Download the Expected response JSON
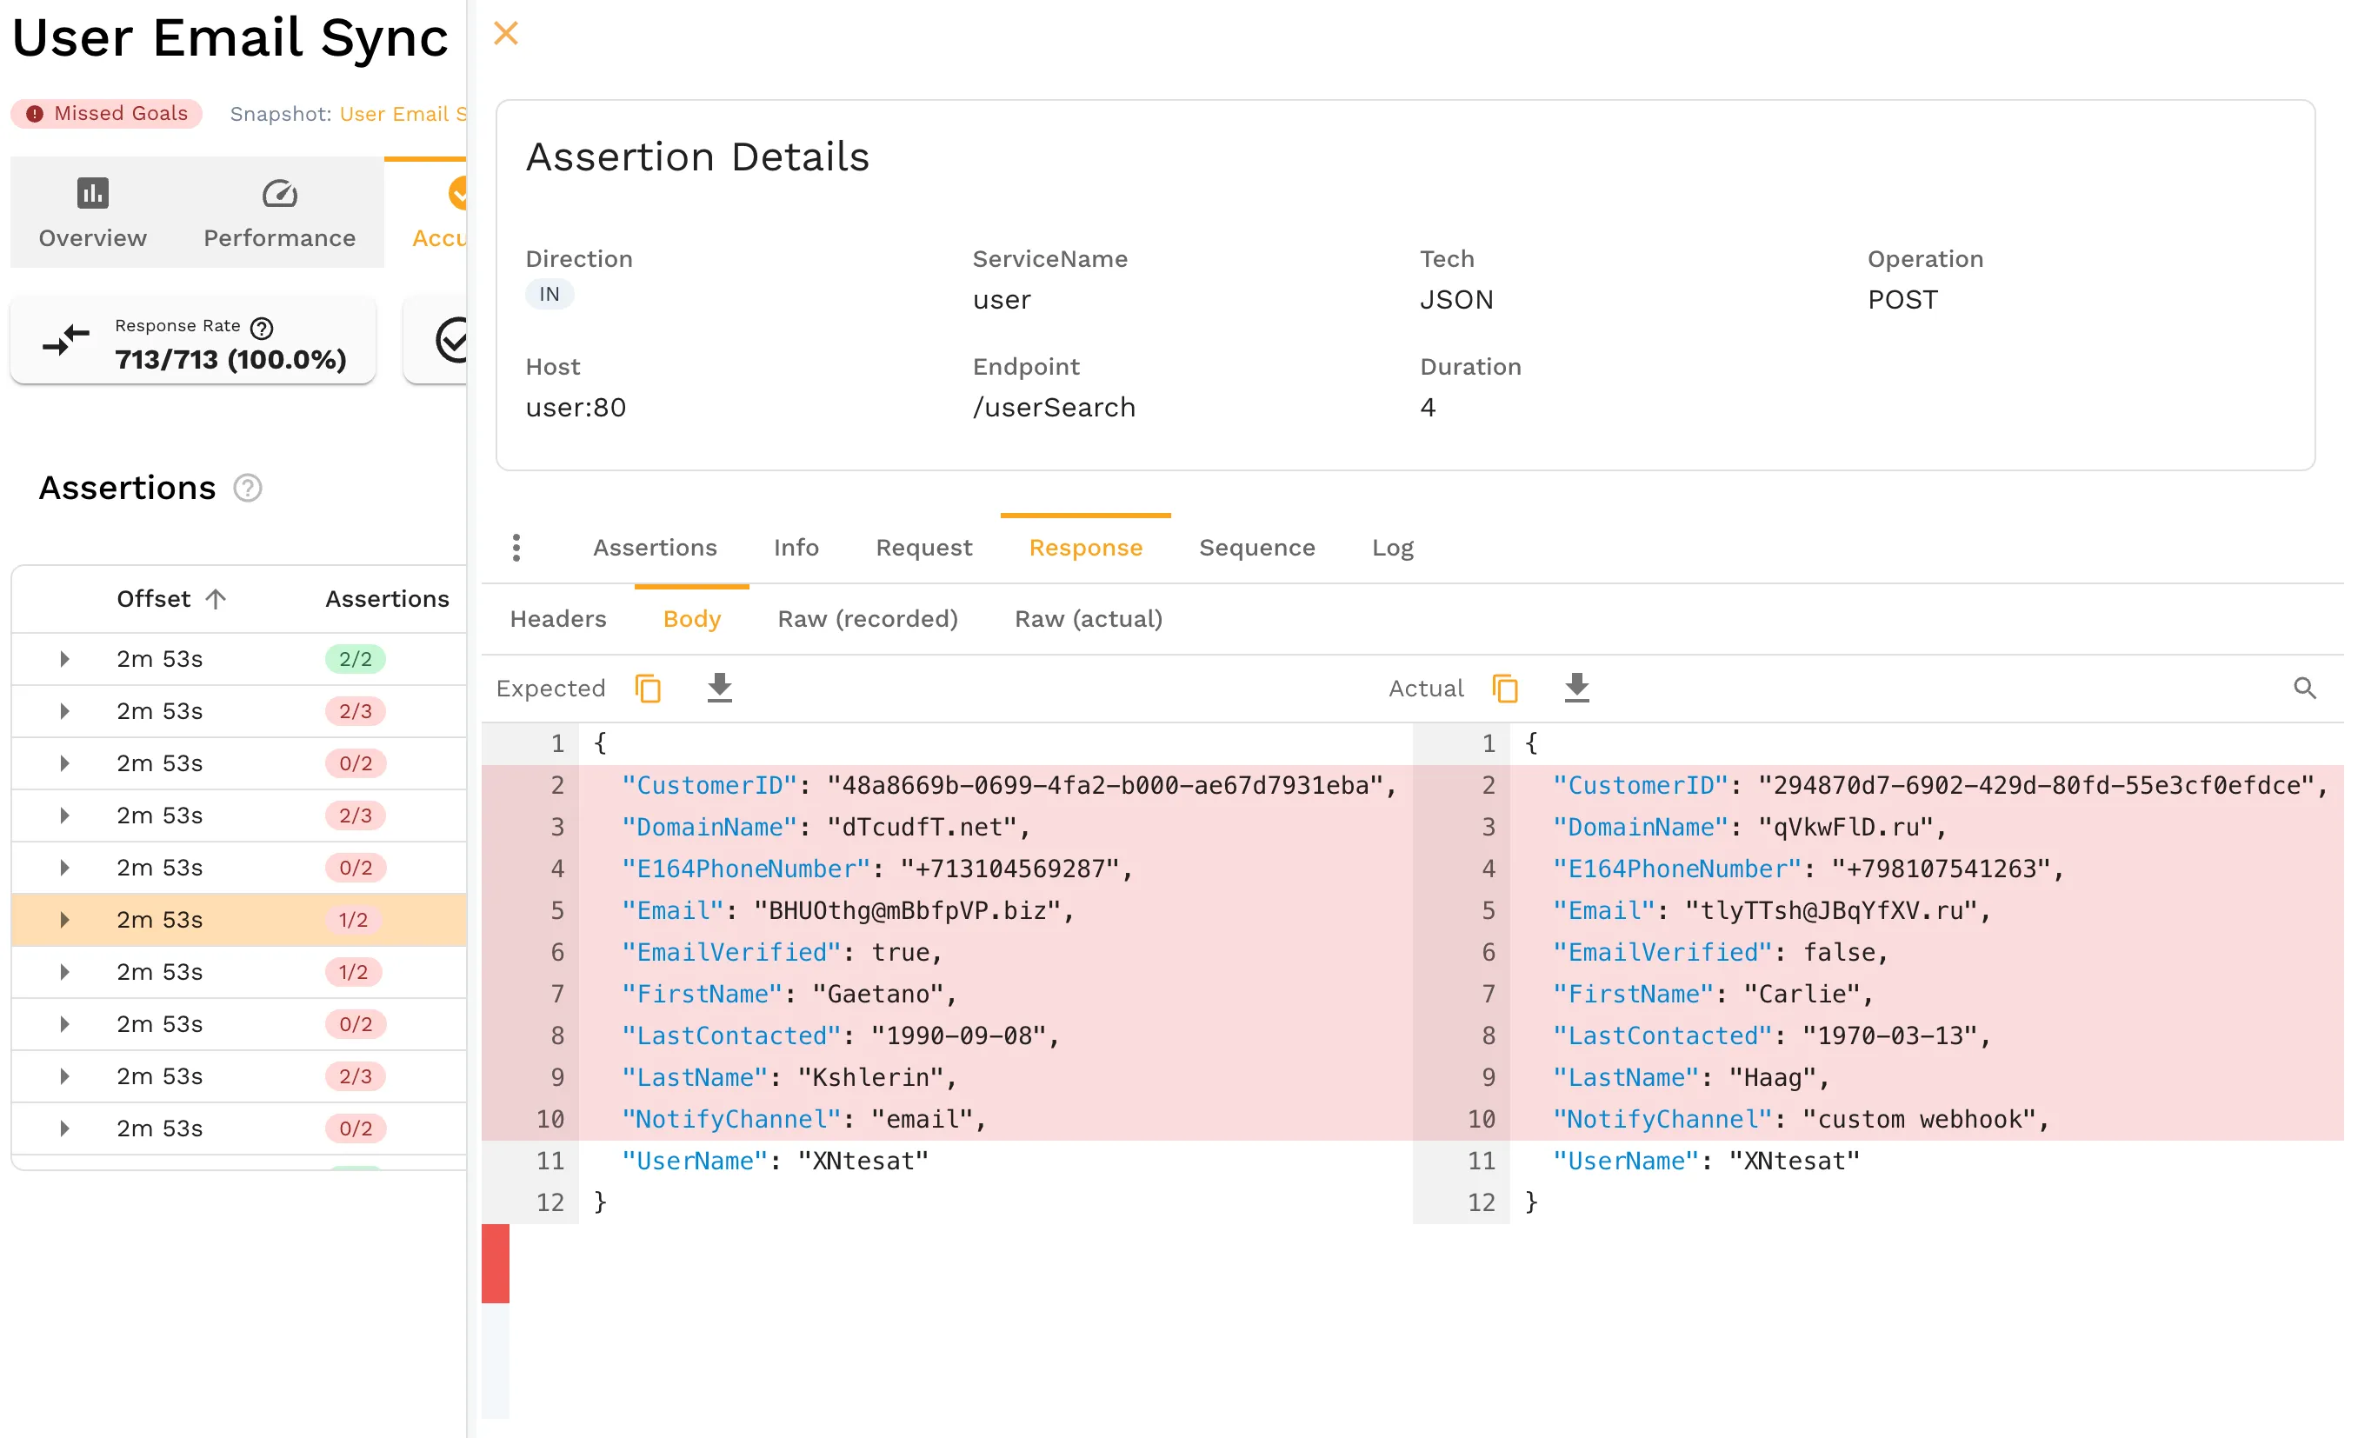 [719, 687]
